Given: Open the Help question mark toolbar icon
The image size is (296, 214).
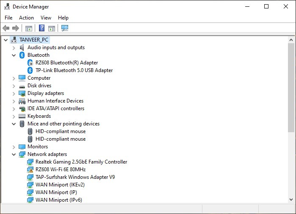Looking at the screenshot, I should [42, 28].
